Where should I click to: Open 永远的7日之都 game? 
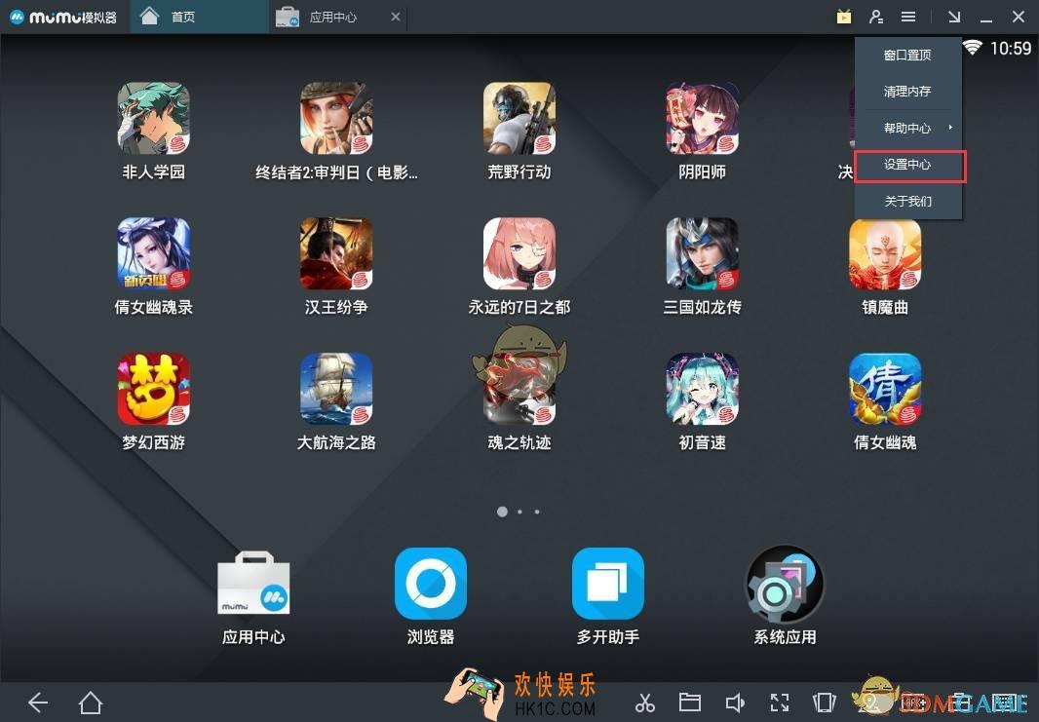tap(519, 254)
